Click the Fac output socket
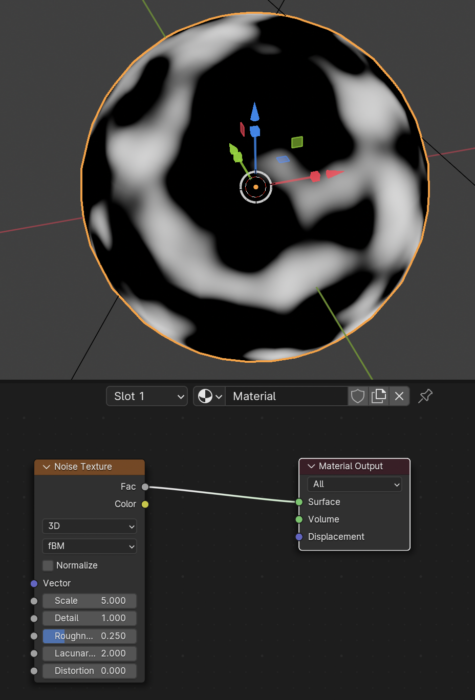 (x=145, y=487)
